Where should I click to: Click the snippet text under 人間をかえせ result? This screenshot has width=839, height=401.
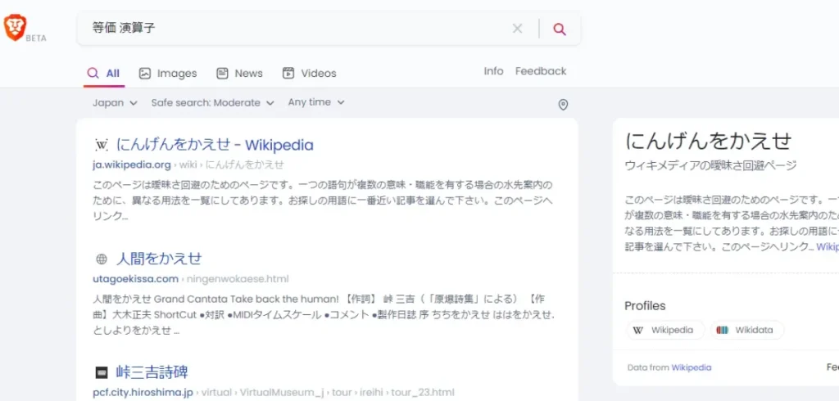[x=324, y=314]
